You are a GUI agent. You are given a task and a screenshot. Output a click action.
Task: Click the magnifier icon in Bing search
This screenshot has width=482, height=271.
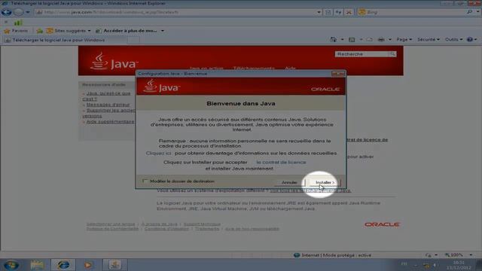[x=469, y=12]
